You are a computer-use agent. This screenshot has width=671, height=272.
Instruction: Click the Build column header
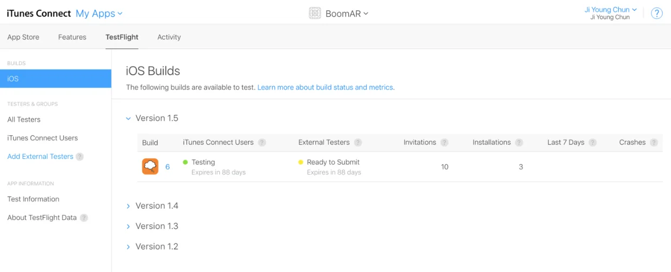click(150, 143)
